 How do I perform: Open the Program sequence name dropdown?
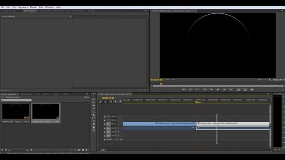(x=193, y=11)
